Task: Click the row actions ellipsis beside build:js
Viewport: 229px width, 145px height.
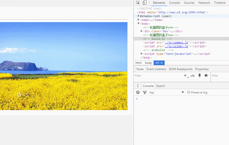Action: click(136, 39)
